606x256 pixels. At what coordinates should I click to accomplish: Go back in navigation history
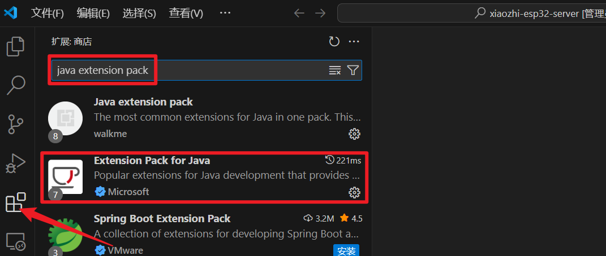299,13
